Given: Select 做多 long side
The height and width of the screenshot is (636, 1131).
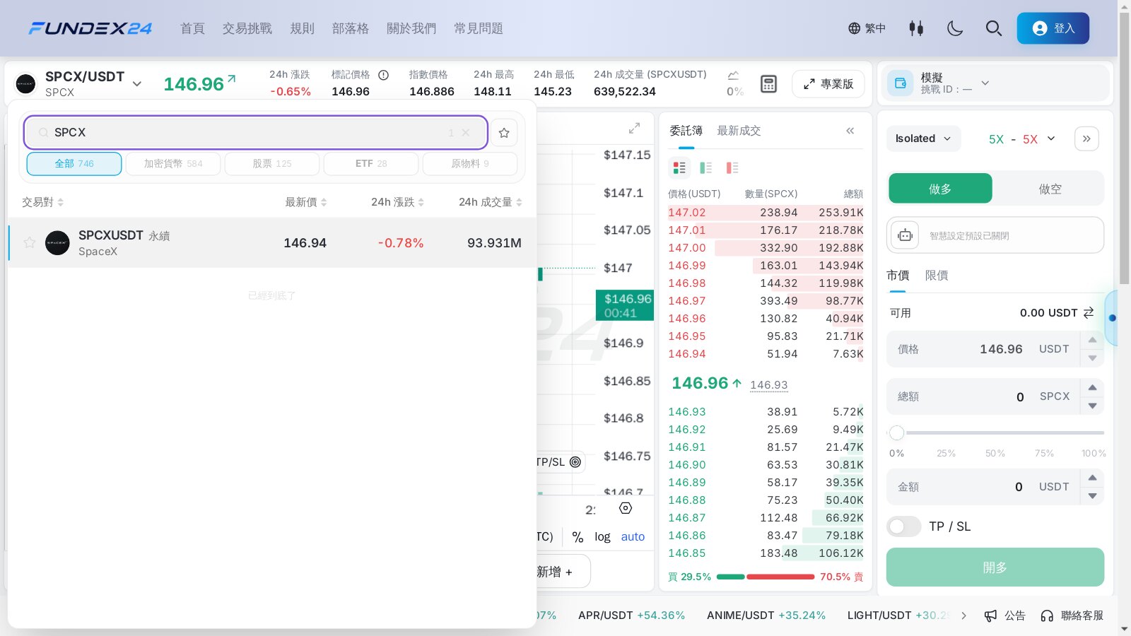Looking at the screenshot, I should point(940,189).
